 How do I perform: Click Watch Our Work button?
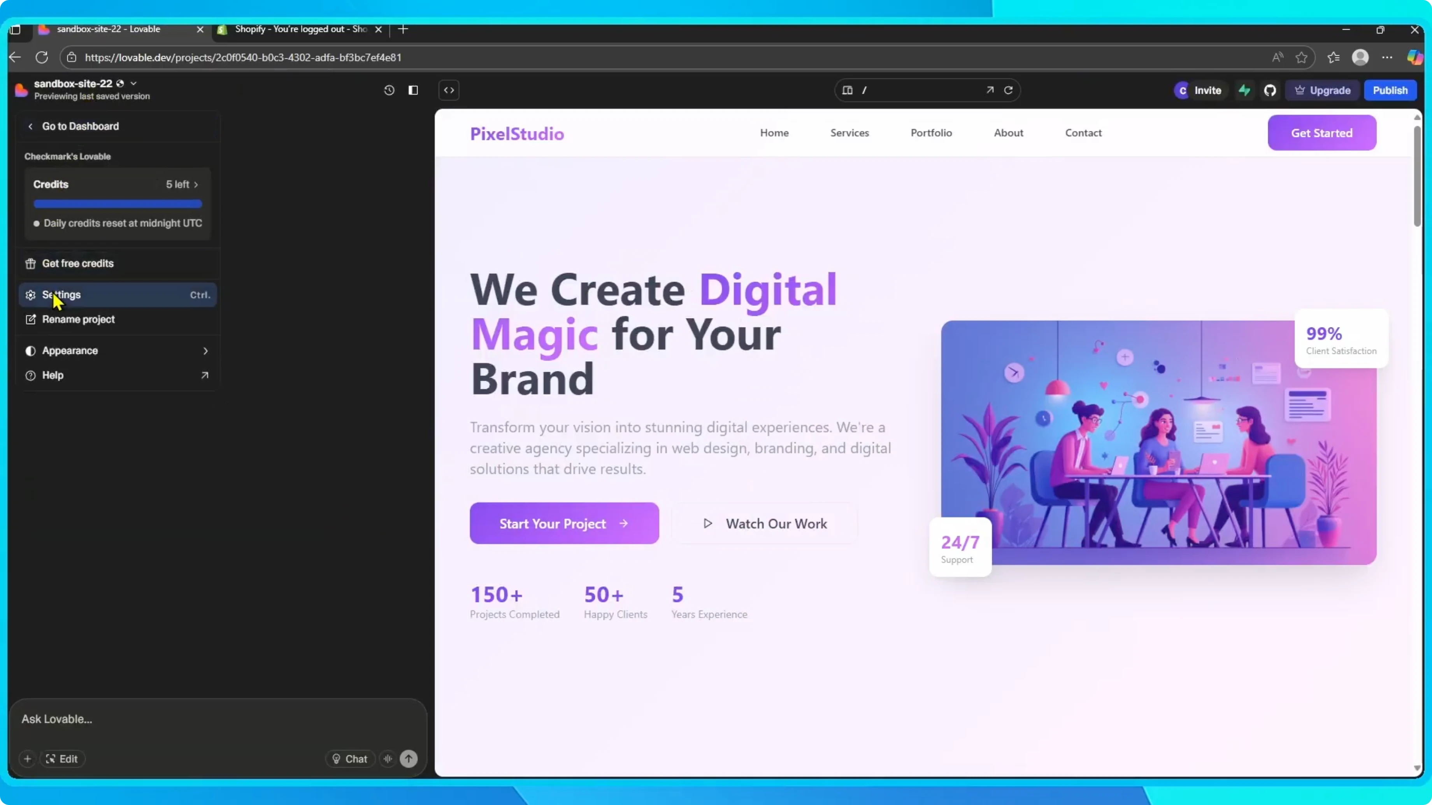(x=765, y=523)
